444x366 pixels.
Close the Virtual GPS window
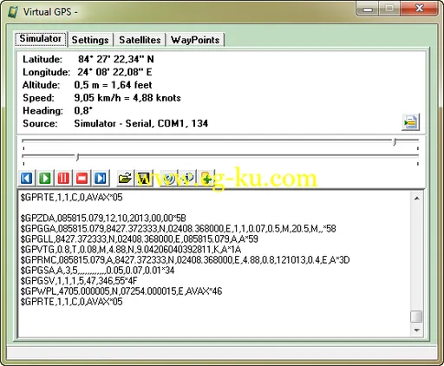tap(419, 9)
